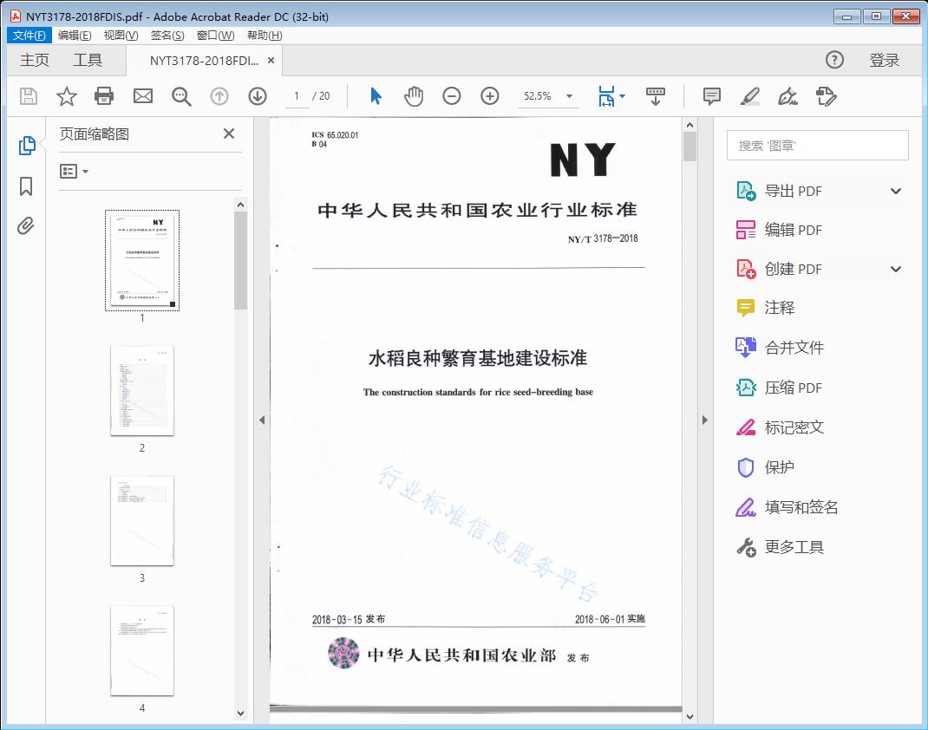Collapse the right tools pane arrow
The height and width of the screenshot is (730, 928).
click(705, 420)
